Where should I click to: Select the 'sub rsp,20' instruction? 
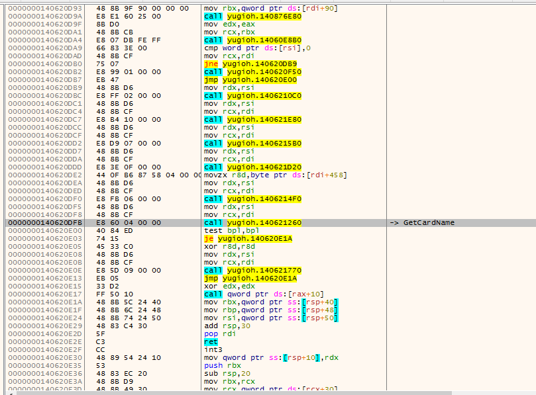[x=227, y=373]
